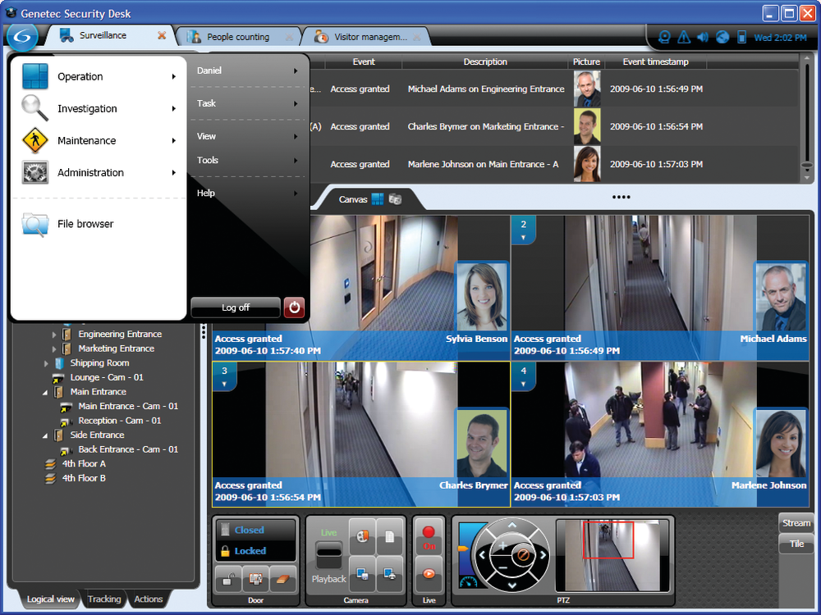
Task: Toggle recording with the red On button
Action: tap(429, 535)
